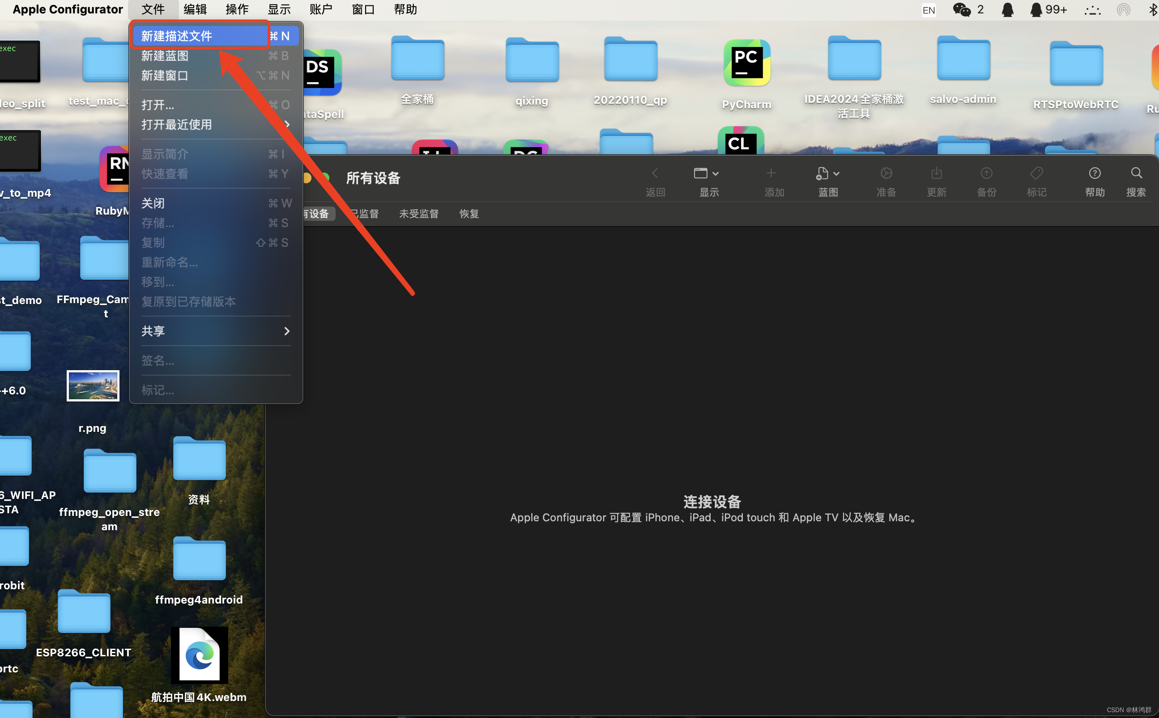1159x718 pixels.
Task: Select the 资料 desktop folder
Action: tap(199, 459)
